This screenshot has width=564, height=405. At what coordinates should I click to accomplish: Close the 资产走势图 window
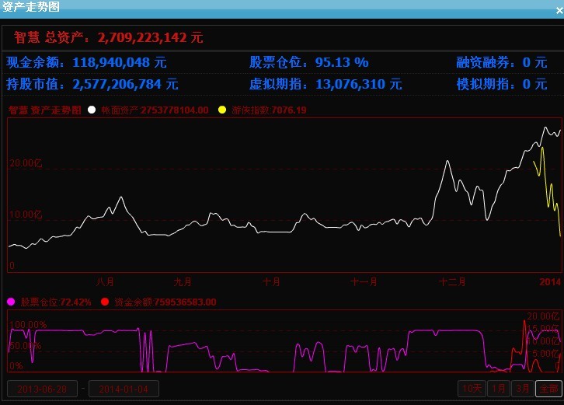(x=557, y=8)
